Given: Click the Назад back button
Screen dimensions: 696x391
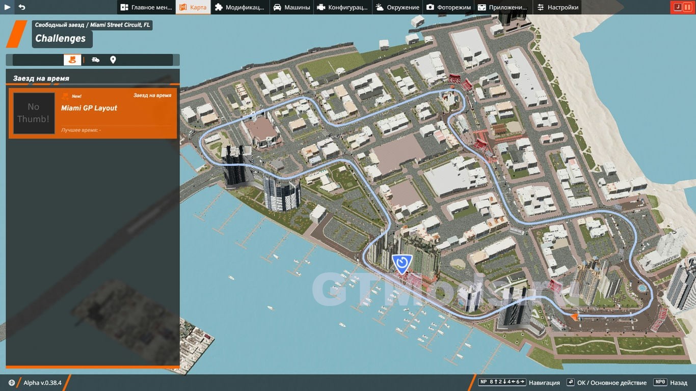Looking at the screenshot, I should point(672,383).
